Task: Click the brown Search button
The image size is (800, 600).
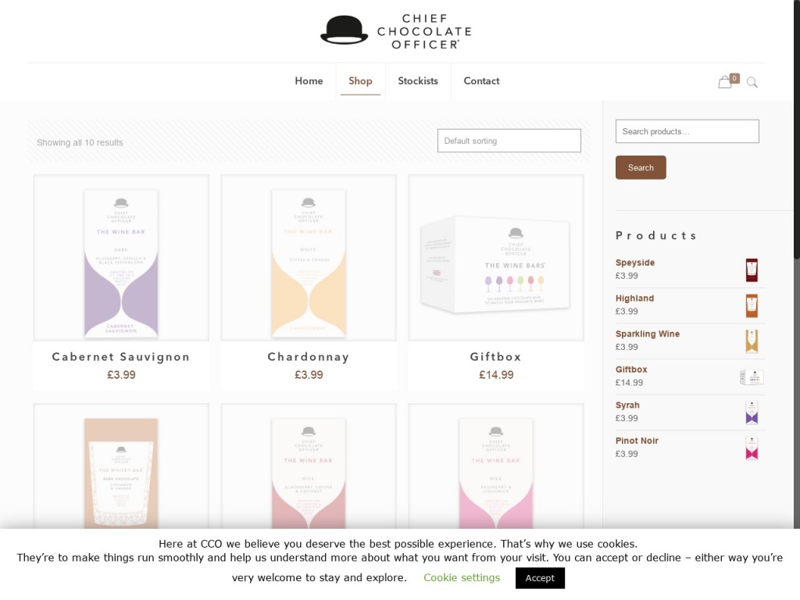Action: [x=641, y=167]
